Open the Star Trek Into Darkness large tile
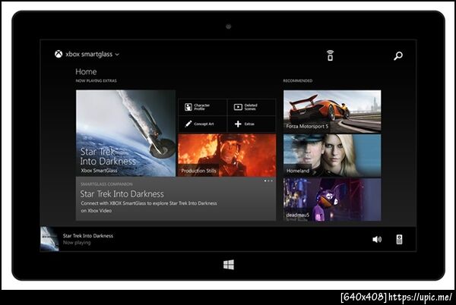Viewport: 456px width, 305px height. tap(125, 134)
